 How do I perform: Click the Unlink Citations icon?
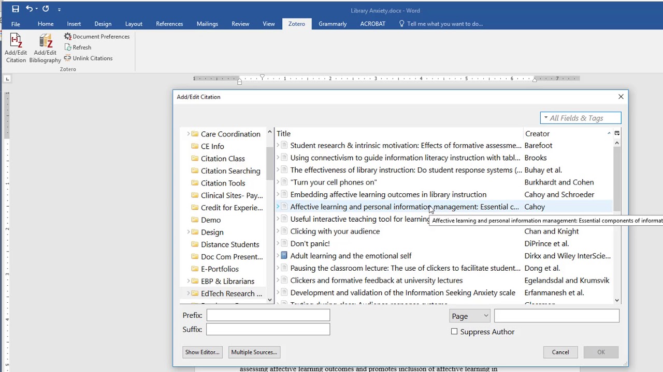tap(68, 58)
